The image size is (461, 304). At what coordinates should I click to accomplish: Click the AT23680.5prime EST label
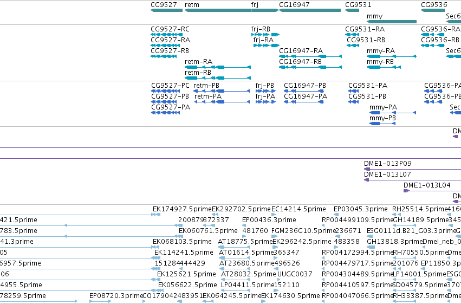point(247,263)
